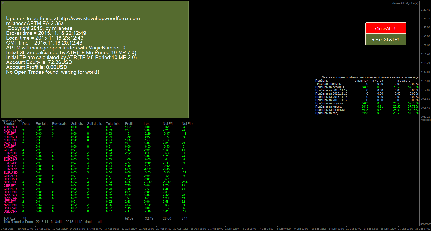This screenshot has height=231, width=431.
Task: Click the Net P/L column header
Action: (x=168, y=124)
